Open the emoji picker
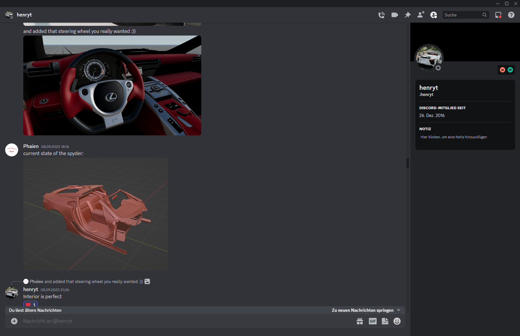Screen dimensions: 520x336 (397, 321)
